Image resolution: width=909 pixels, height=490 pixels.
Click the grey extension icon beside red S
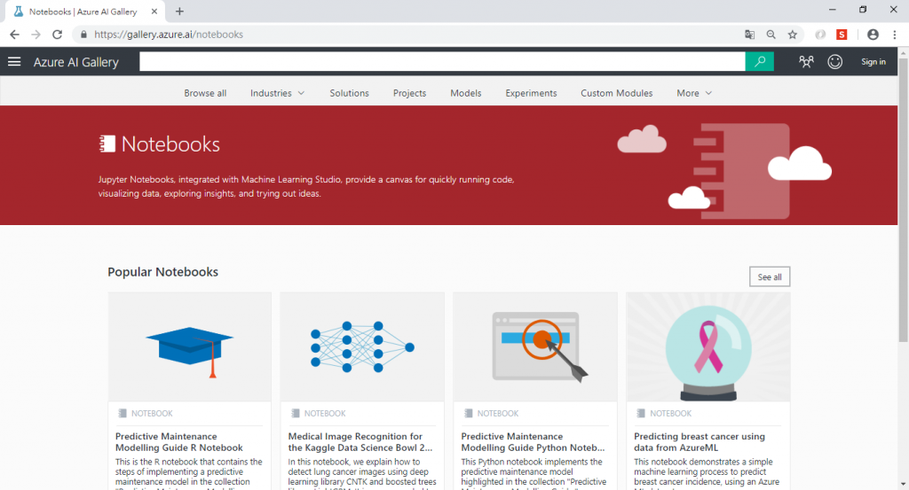[820, 35]
